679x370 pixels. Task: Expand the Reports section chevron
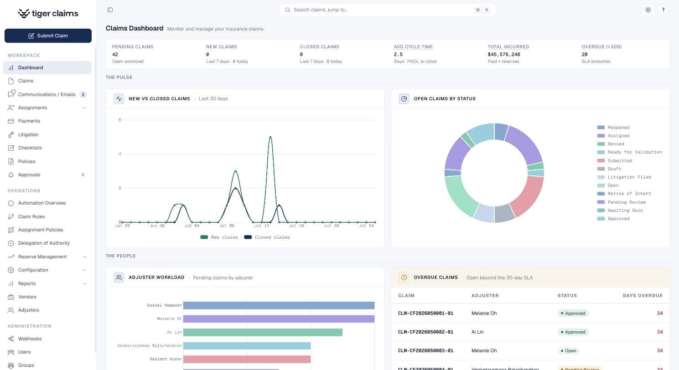pos(84,283)
